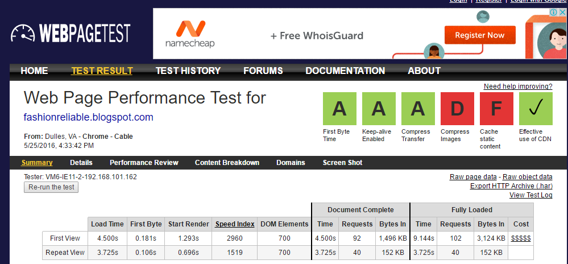The width and height of the screenshot is (568, 264).
Task: Open DOCUMENTATION in the navigation bar
Action: tap(345, 71)
